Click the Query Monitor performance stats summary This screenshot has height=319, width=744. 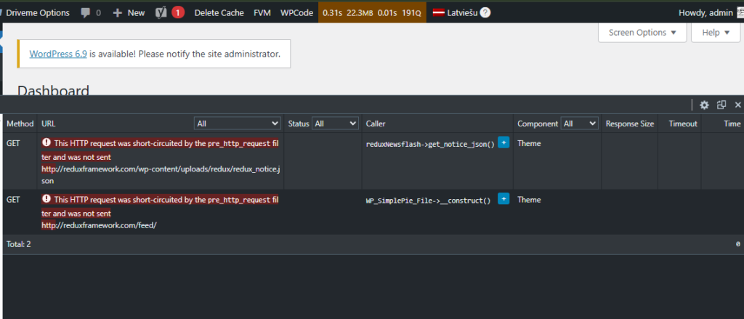[x=372, y=12]
